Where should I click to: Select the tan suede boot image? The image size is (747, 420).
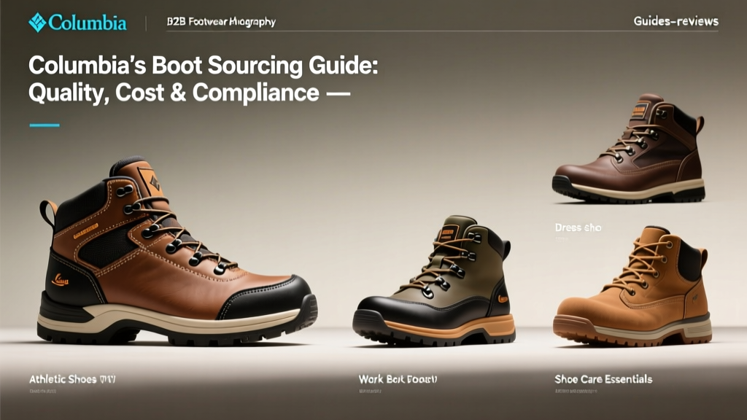pyautogui.click(x=632, y=285)
